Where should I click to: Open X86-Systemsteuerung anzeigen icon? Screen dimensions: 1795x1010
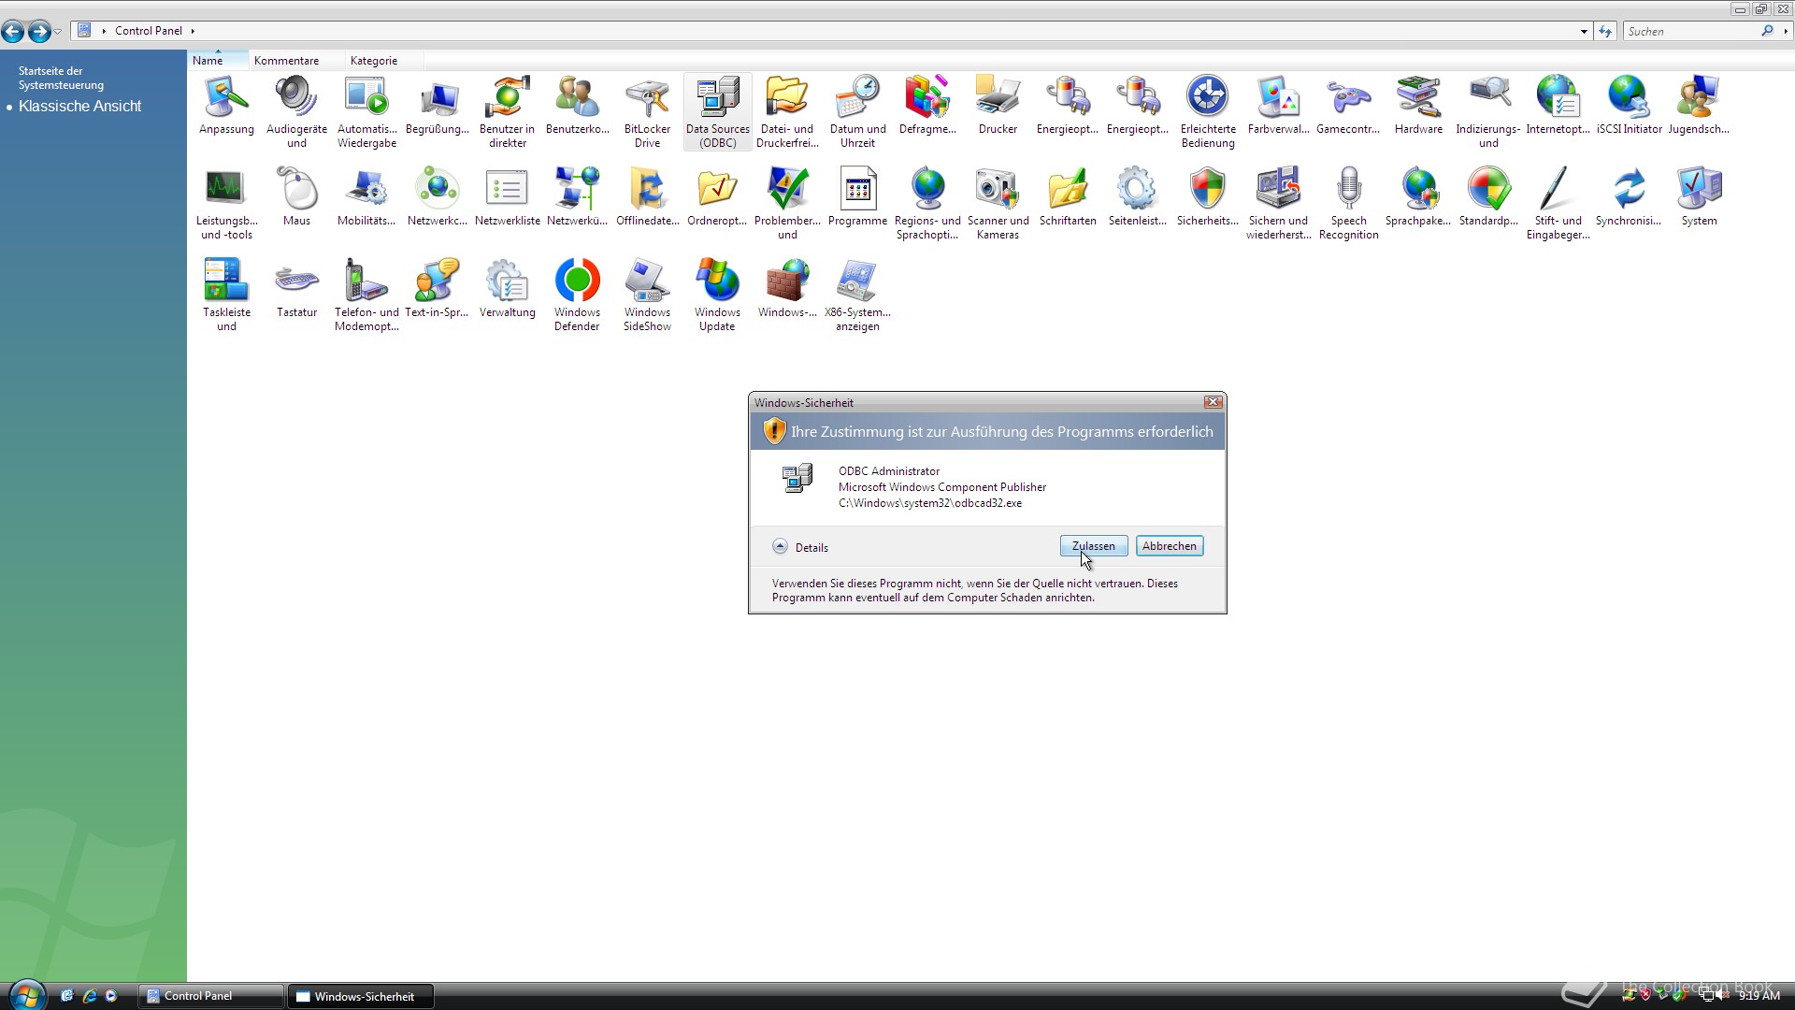point(857,296)
